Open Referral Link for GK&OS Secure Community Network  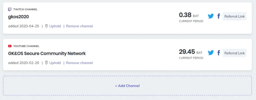click(x=234, y=53)
